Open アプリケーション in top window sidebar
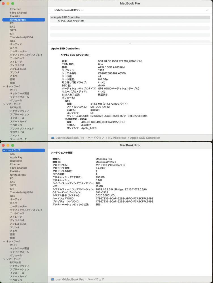The height and width of the screenshot is (283, 213). (19, 114)
